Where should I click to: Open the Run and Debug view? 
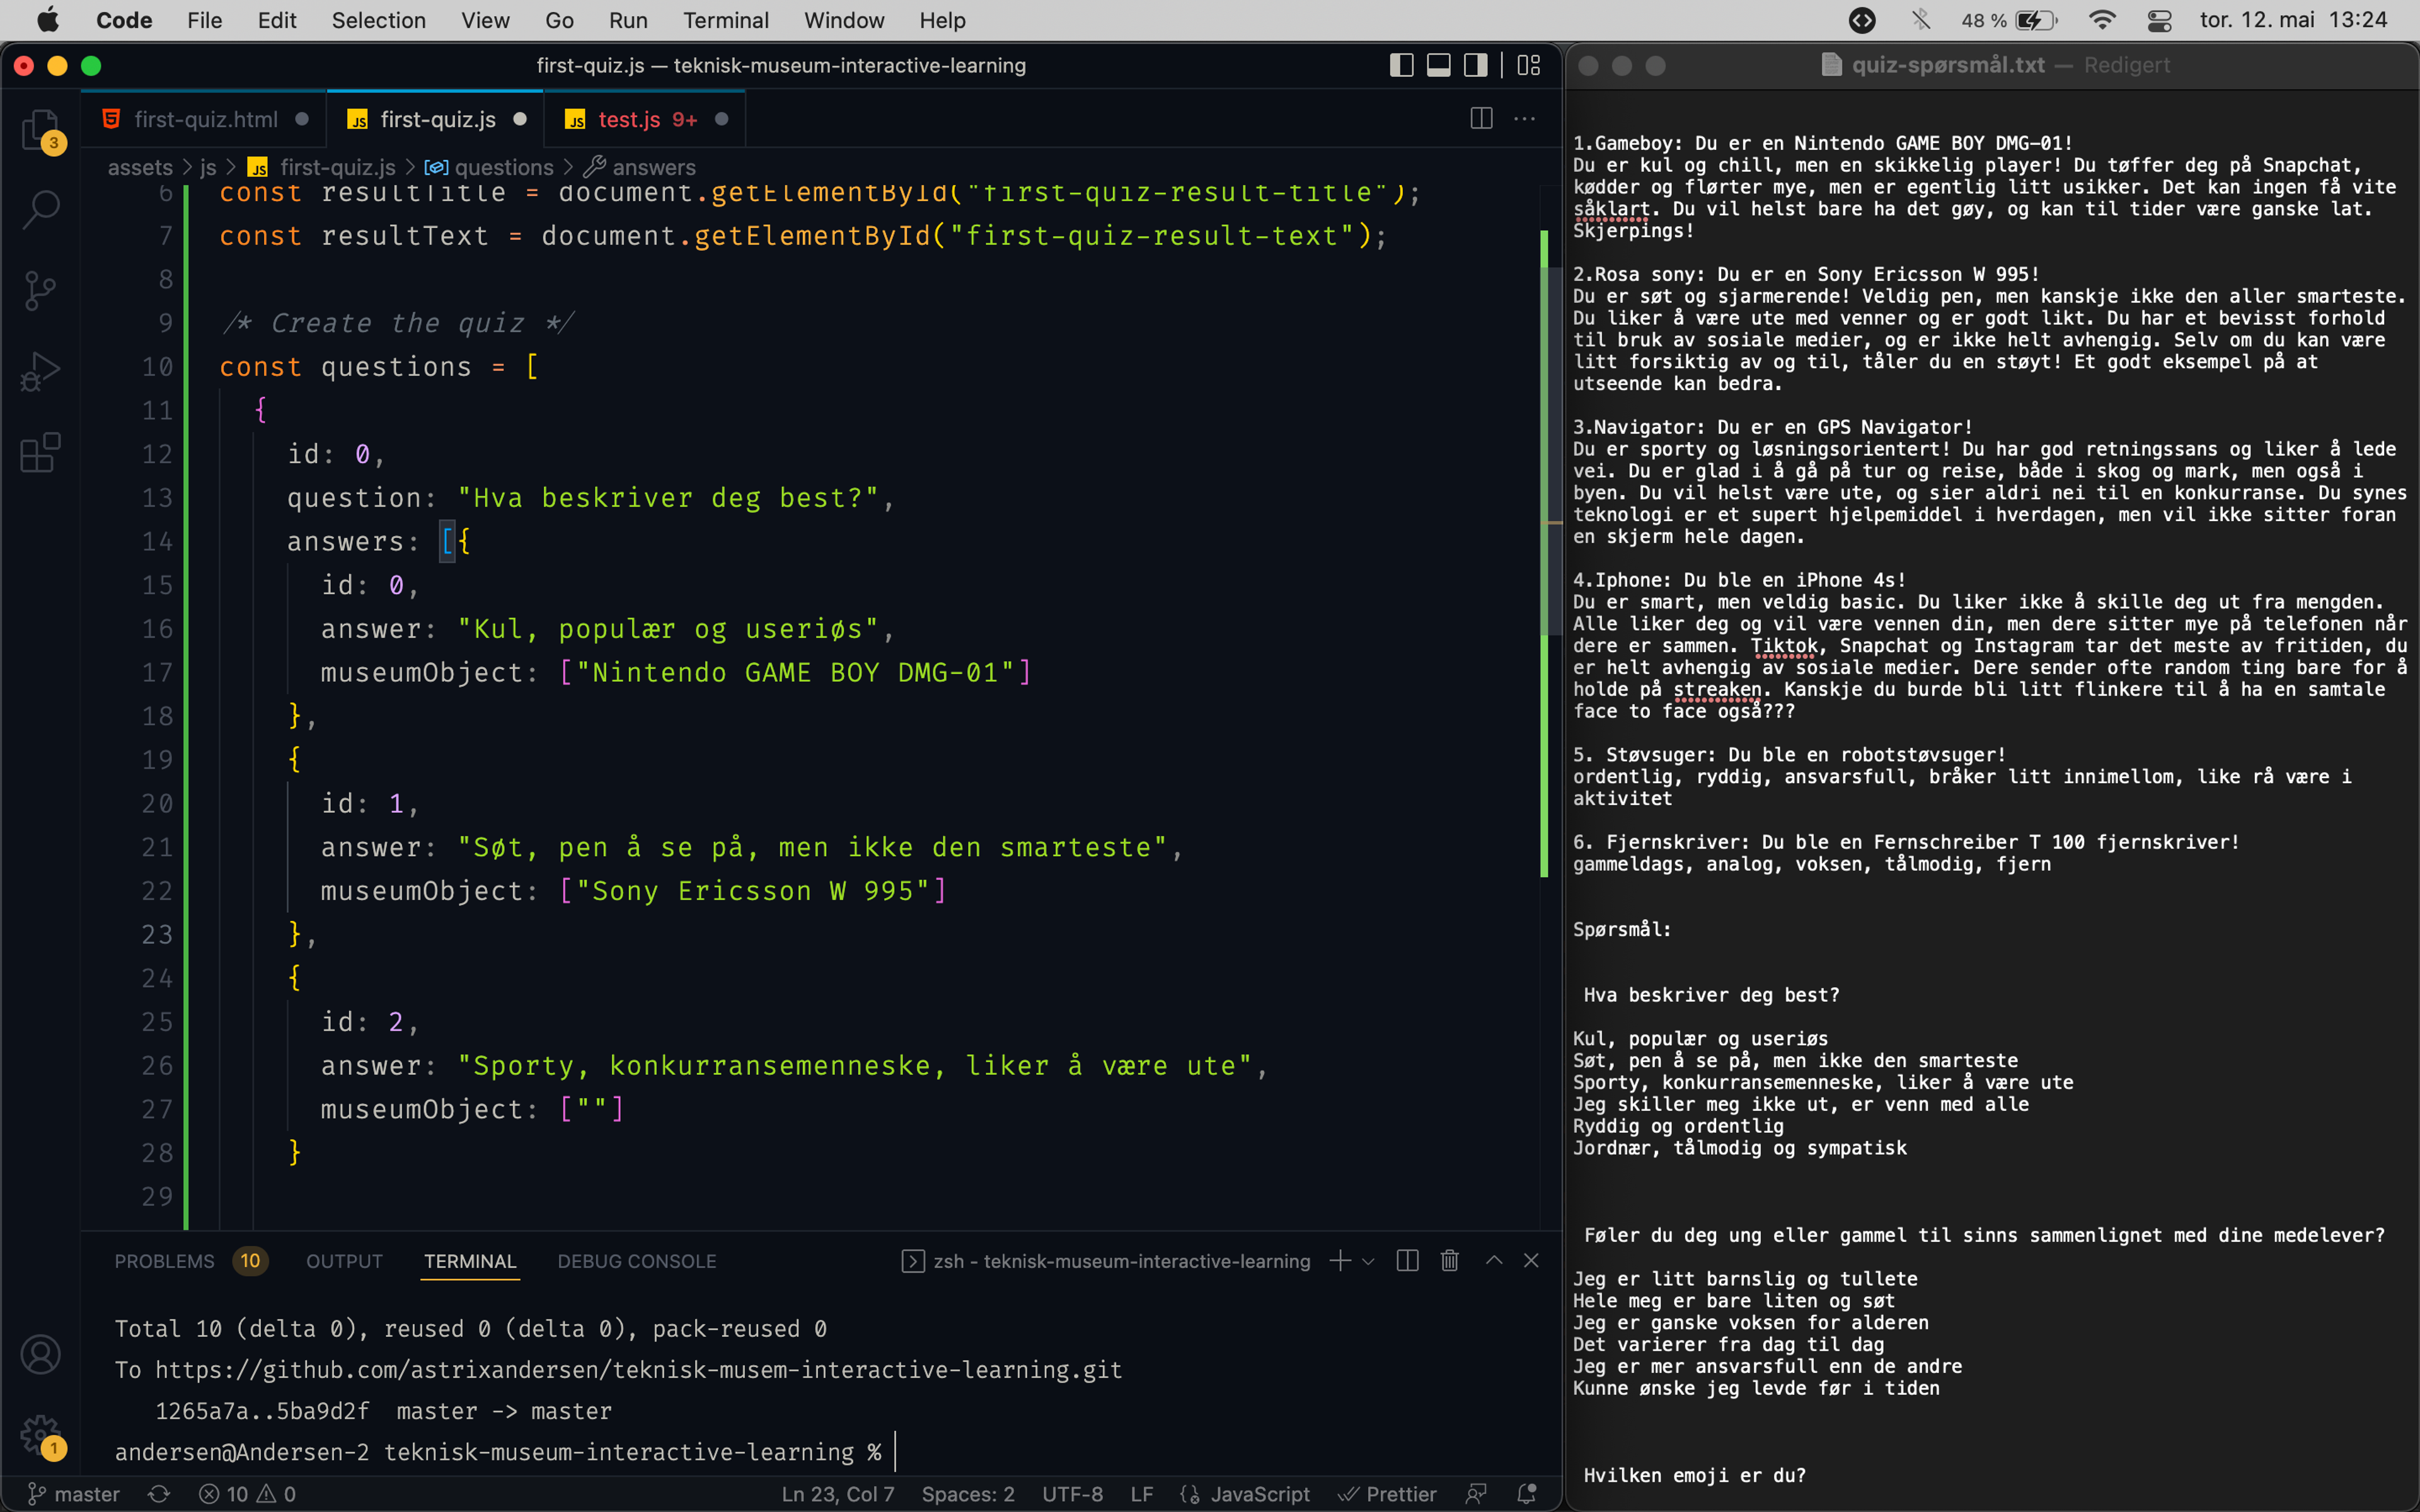[x=41, y=371]
